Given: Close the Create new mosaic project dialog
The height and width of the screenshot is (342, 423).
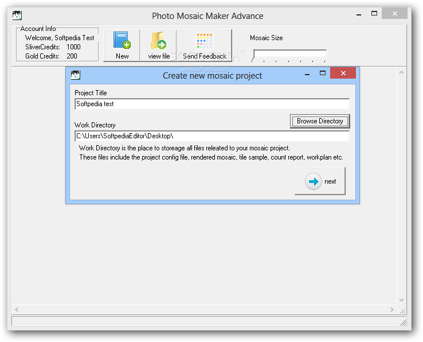Looking at the screenshot, I should click(343, 73).
